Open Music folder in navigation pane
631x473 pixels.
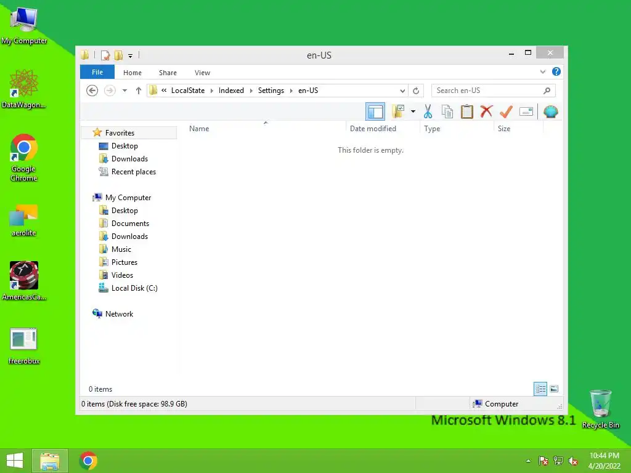pos(121,249)
